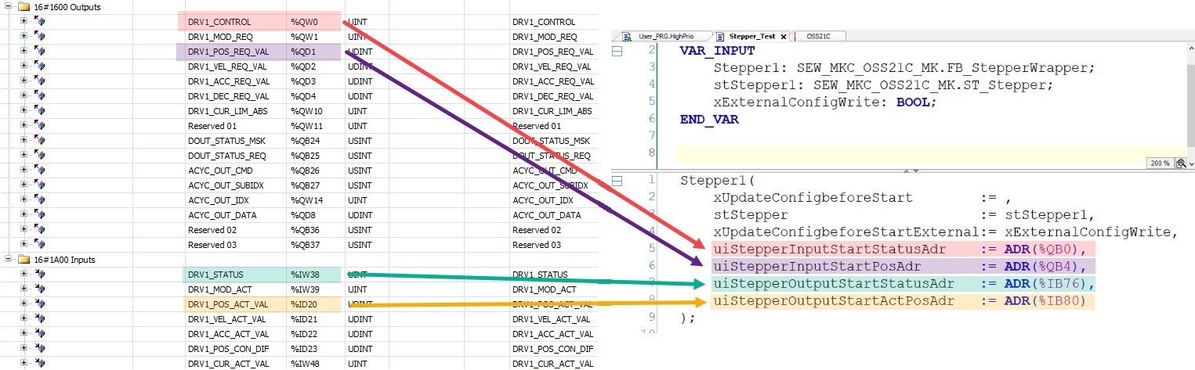The width and height of the screenshot is (1195, 370).
Task: Close the Stepper_Test tab
Action: (784, 37)
